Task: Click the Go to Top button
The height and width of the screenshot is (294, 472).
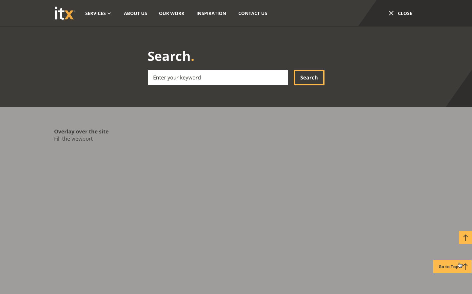Action: [450, 267]
